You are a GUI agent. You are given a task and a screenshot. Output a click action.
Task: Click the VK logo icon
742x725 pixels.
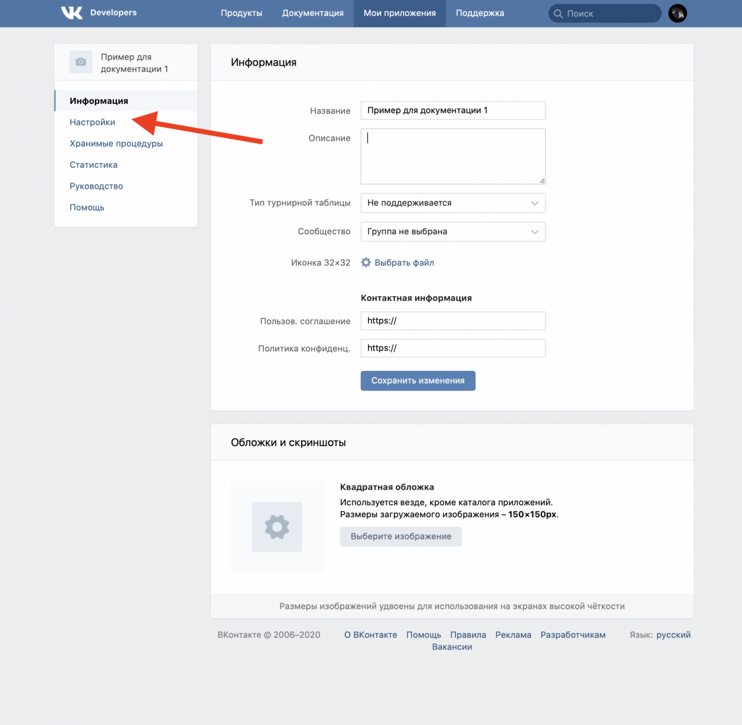pos(72,13)
